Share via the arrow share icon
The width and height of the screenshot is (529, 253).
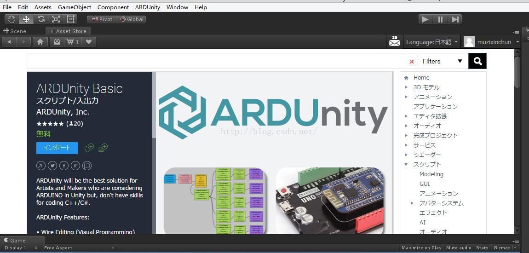point(41,166)
